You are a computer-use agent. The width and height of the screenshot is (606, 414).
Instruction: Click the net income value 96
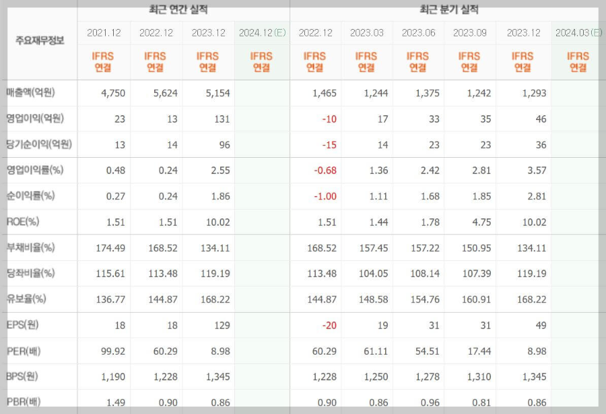(224, 145)
